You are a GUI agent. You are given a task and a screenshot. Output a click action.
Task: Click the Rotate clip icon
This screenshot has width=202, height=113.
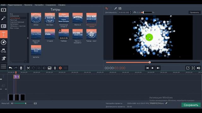tap(33, 68)
